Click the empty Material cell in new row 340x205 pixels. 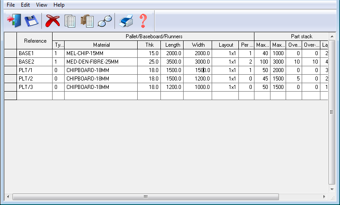click(101, 96)
